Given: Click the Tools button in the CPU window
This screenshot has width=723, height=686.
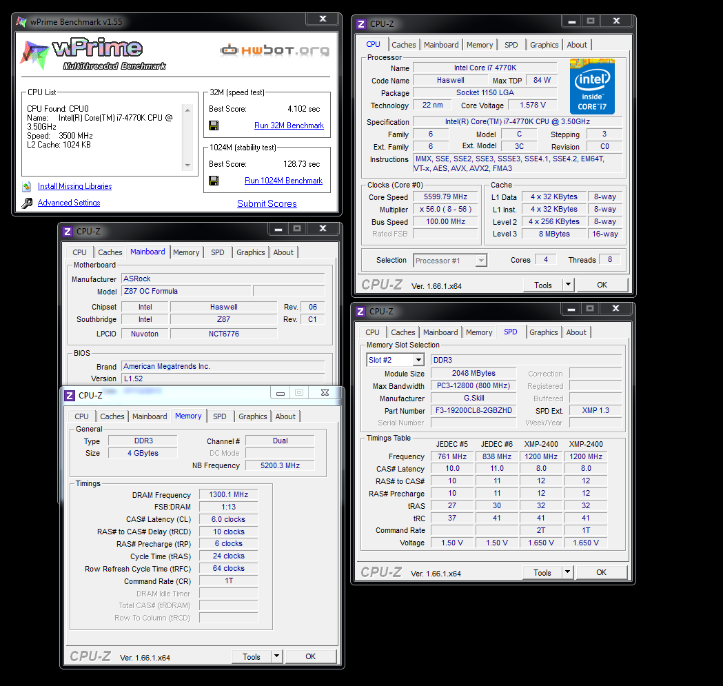Looking at the screenshot, I should point(543,285).
